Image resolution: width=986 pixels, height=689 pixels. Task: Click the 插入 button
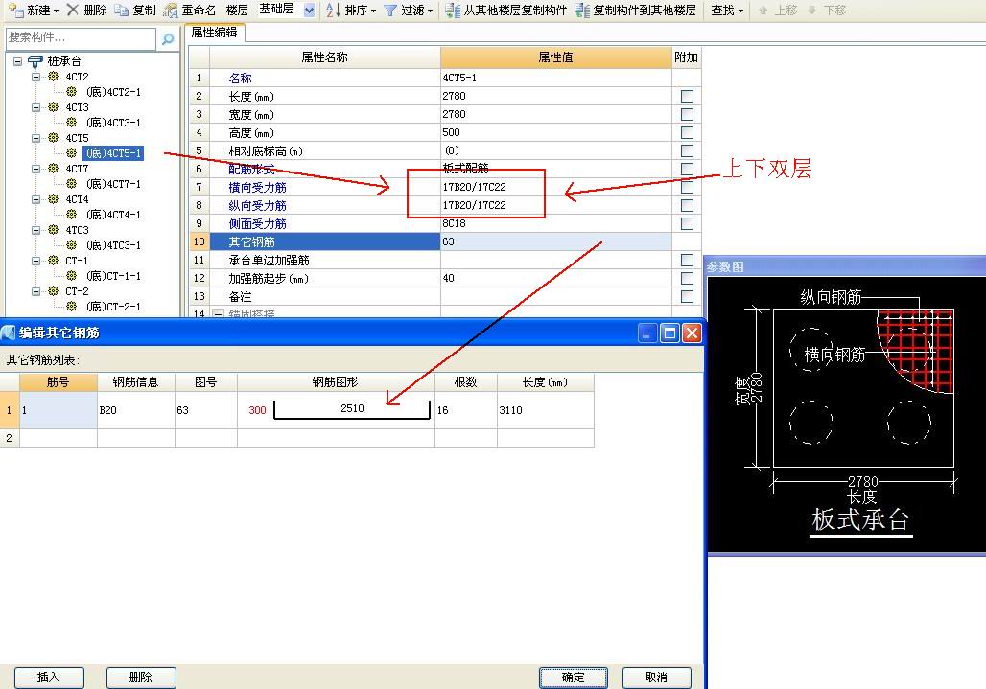pos(49,678)
